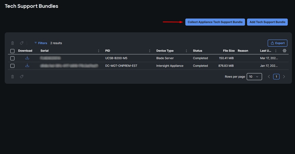Click the bottom delete trash icon
295x154 pixels.
(x=12, y=77)
